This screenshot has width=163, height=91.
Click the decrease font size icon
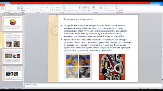[45, 8]
